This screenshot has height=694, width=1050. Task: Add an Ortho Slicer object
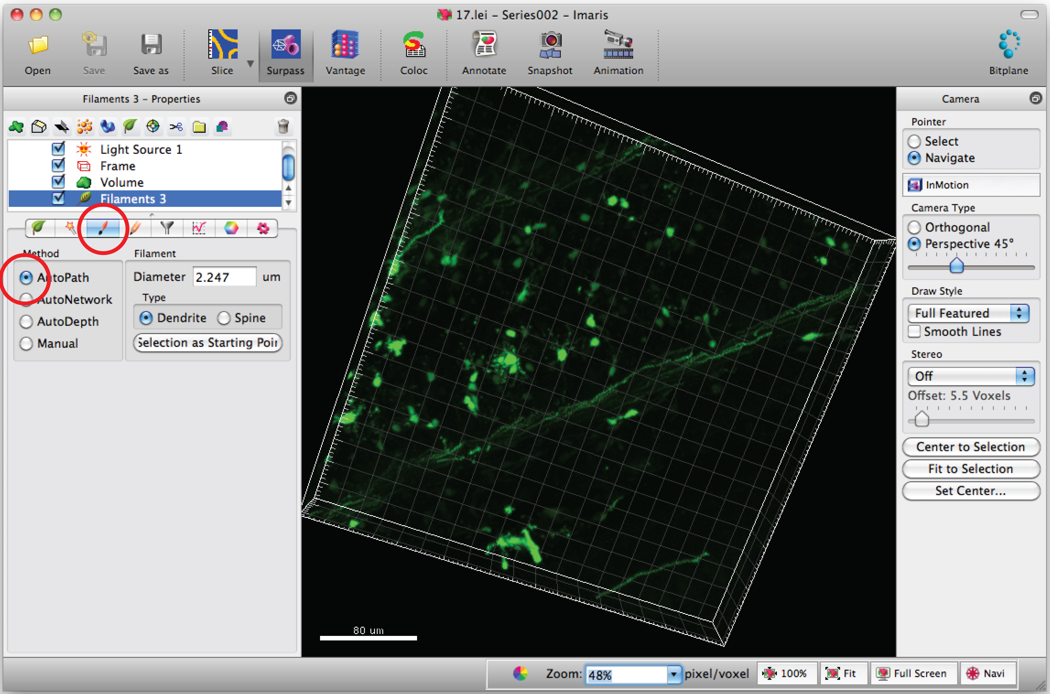pyautogui.click(x=61, y=127)
